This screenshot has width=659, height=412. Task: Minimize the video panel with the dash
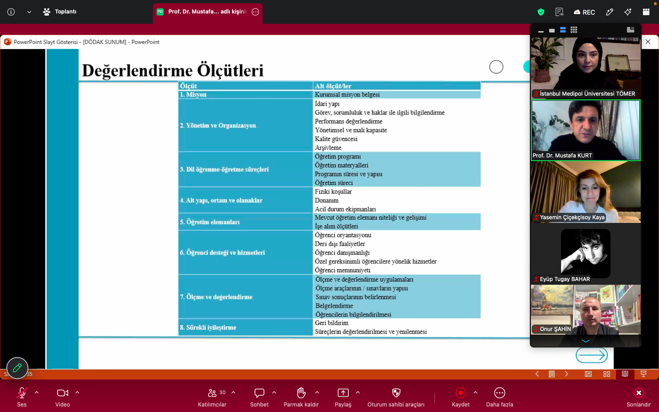[x=541, y=31]
